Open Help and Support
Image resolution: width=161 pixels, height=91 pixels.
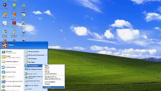click(33, 85)
